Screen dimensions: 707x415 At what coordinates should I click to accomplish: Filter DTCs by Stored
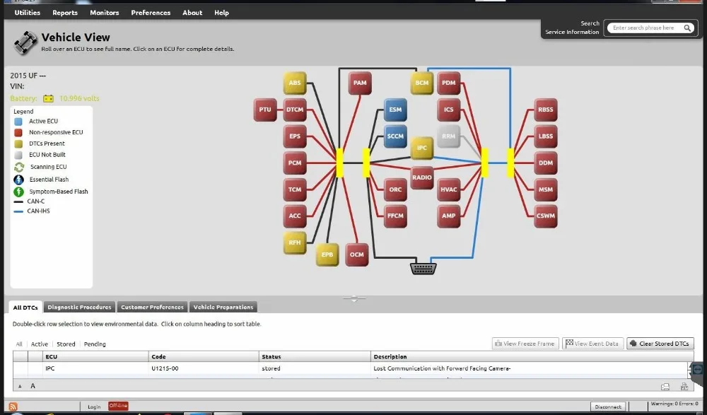(66, 344)
